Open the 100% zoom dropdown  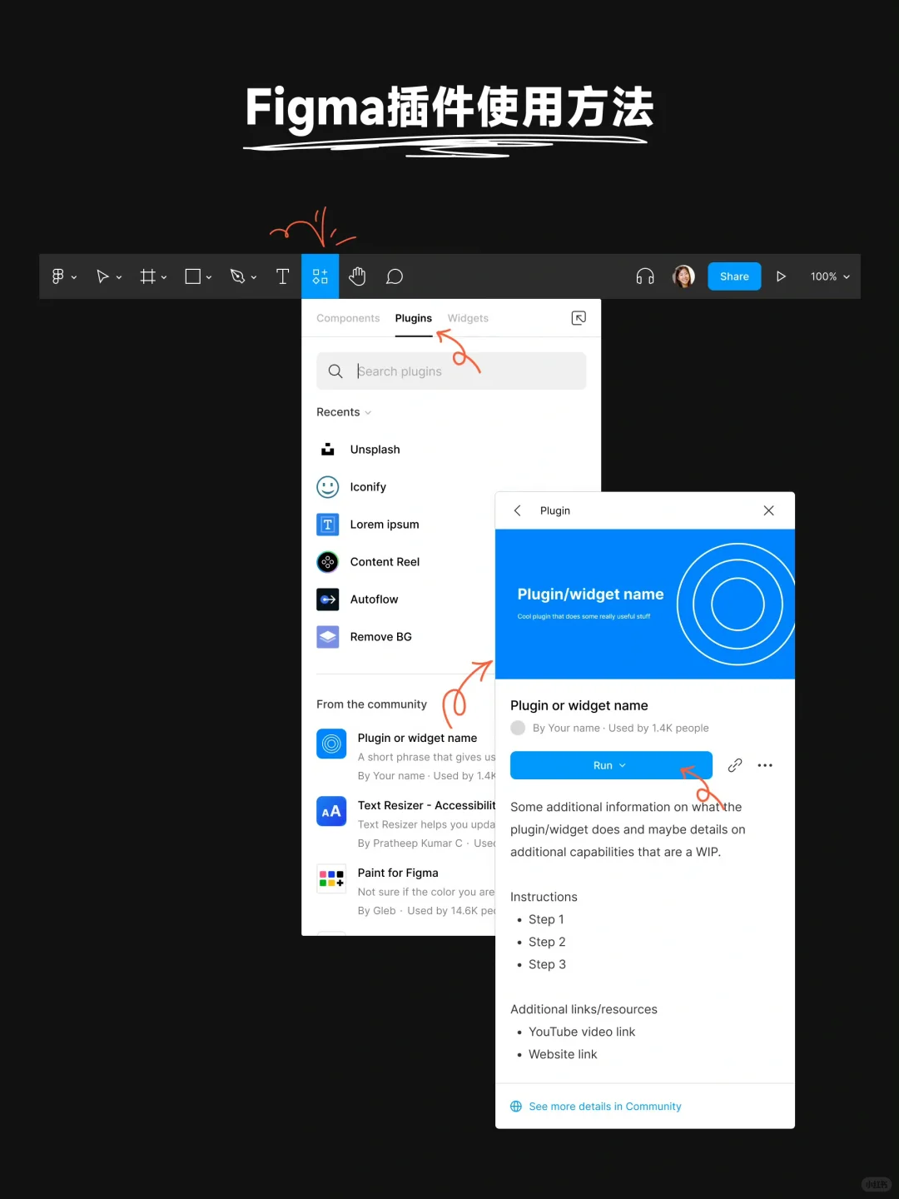pos(830,276)
